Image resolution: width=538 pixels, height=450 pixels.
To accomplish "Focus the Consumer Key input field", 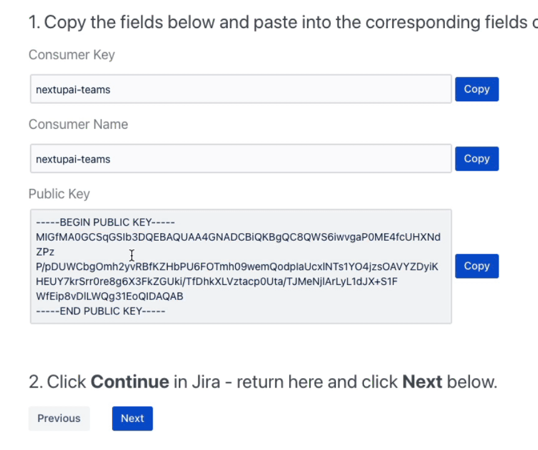I will click(241, 89).
